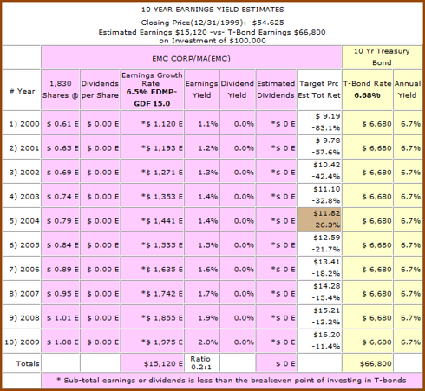Click the '$14.28 -15.4%' target price cell

(x=319, y=292)
